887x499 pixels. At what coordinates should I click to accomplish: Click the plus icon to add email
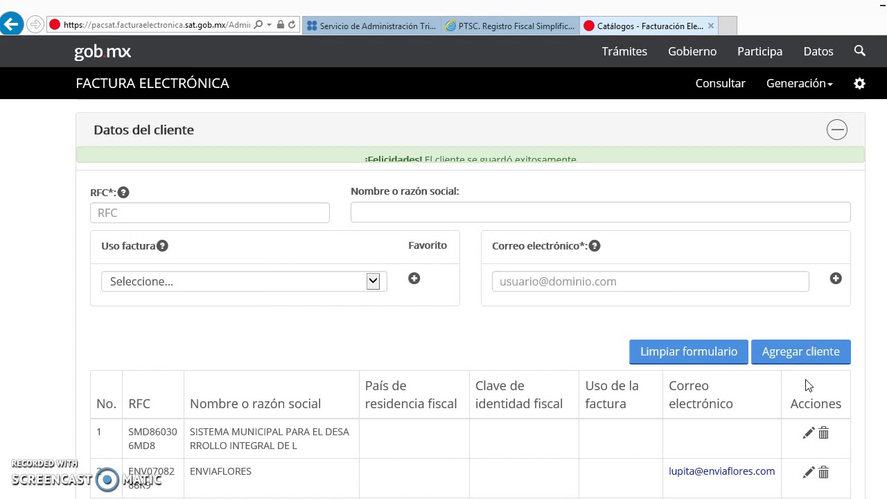point(836,279)
